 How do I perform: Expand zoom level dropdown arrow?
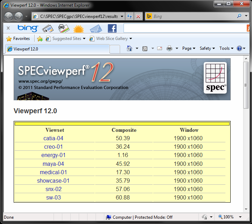[x=240, y=217]
